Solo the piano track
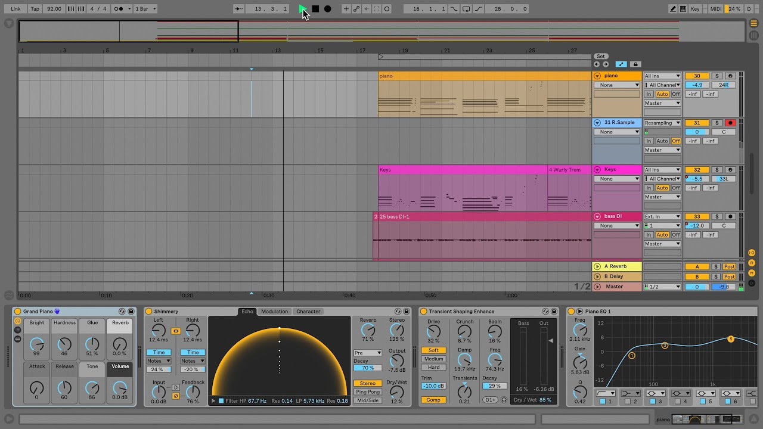The width and height of the screenshot is (763, 429). coord(717,76)
